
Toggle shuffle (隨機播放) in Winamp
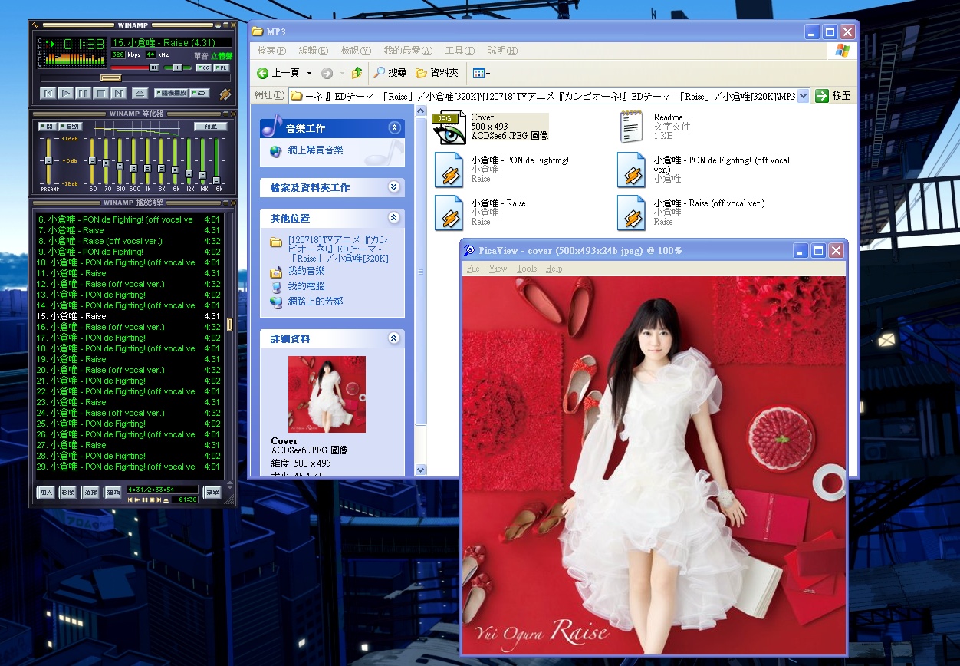coord(170,93)
